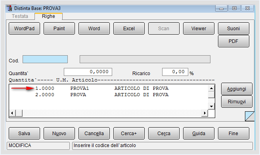This screenshot has height=155, width=260.
Task: Minimize the Distinta Base window
Action: point(221,8)
